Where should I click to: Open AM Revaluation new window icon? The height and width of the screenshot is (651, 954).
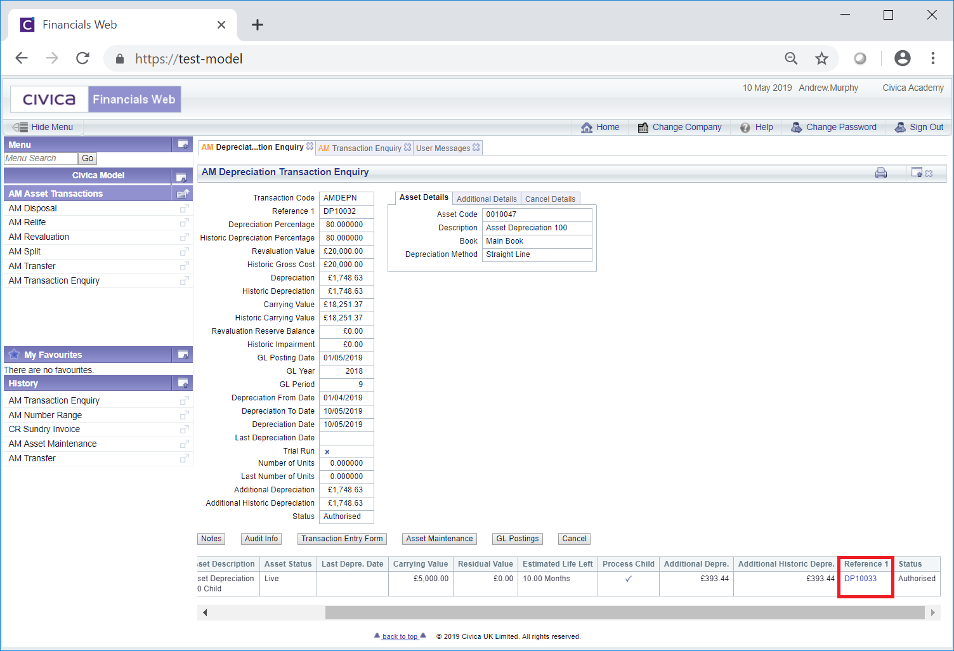pos(184,237)
